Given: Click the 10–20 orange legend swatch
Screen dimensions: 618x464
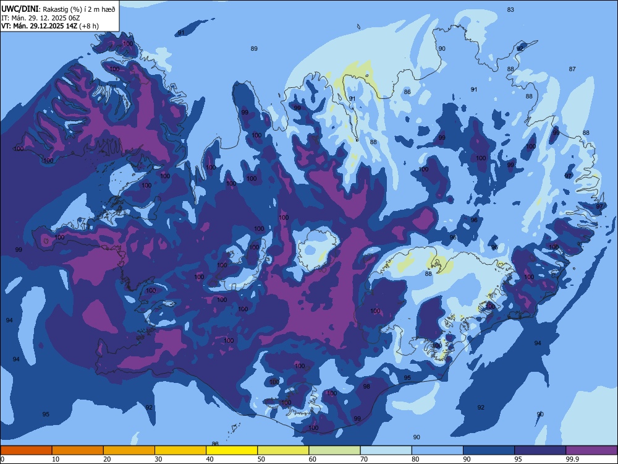Looking at the screenshot, I should point(78,450).
